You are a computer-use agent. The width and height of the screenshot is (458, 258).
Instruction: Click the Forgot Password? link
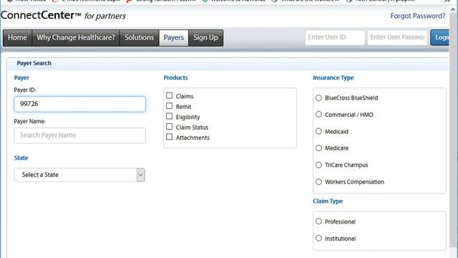pos(418,16)
